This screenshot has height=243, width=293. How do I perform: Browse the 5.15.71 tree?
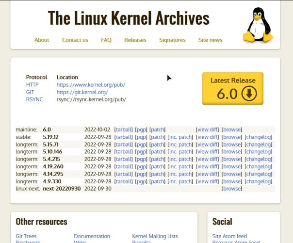point(232,145)
